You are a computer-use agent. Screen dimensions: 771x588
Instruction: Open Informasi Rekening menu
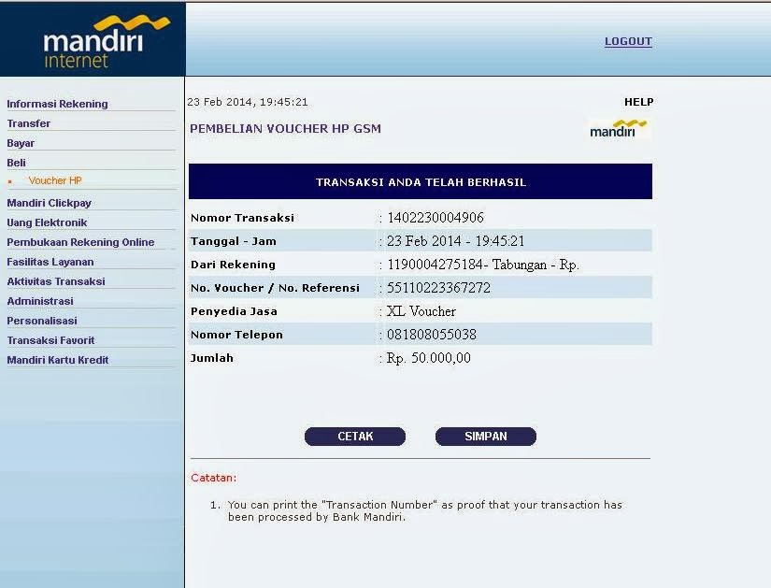(57, 104)
